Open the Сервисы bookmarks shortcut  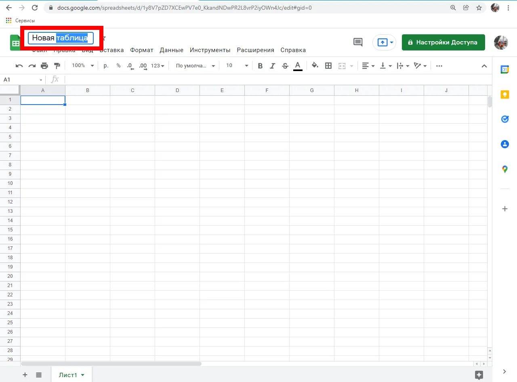(x=20, y=20)
